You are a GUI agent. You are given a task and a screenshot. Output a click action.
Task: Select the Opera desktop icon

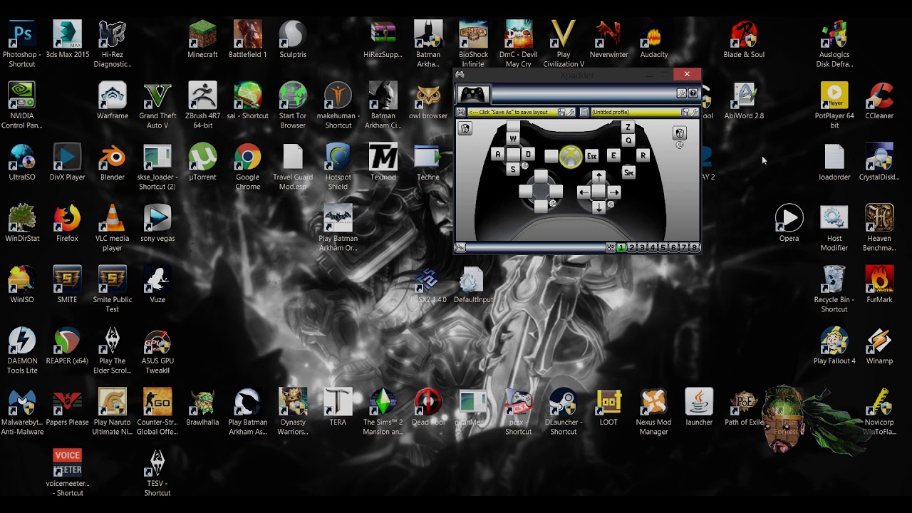(789, 224)
